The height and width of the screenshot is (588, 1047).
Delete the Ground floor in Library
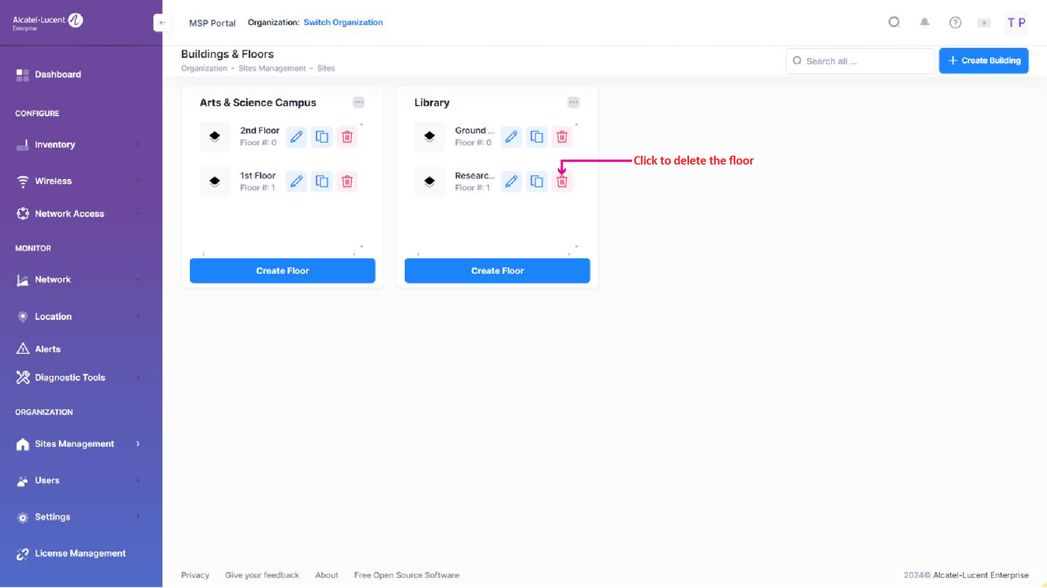point(562,137)
